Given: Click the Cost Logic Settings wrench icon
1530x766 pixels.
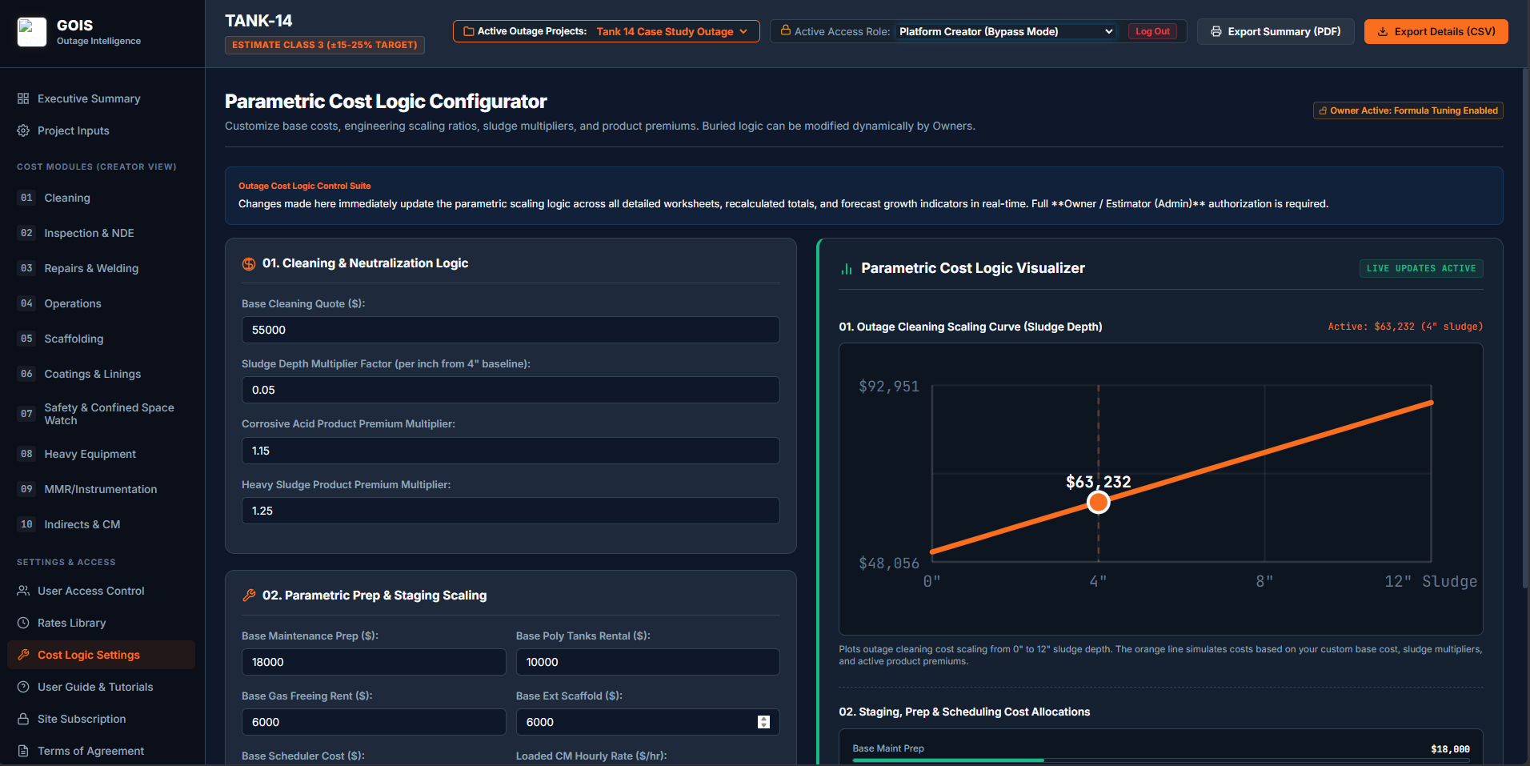Looking at the screenshot, I should (23, 655).
